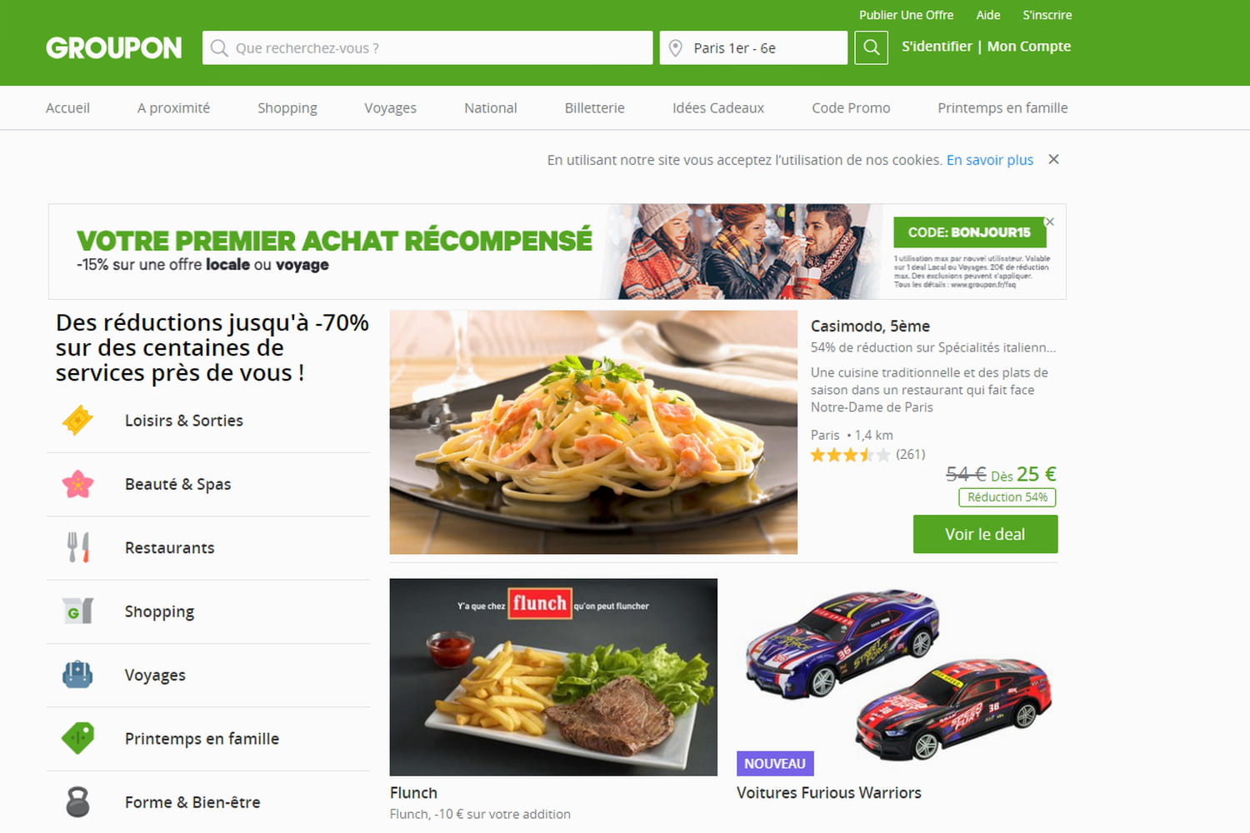Click the Loisirs & Sorties ticket icon
1250x833 pixels.
pos(77,421)
